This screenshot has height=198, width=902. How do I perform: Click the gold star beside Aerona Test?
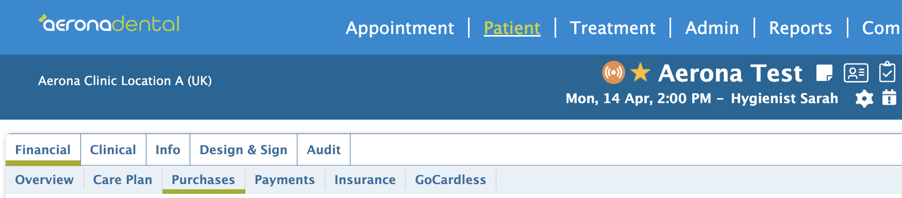(641, 72)
